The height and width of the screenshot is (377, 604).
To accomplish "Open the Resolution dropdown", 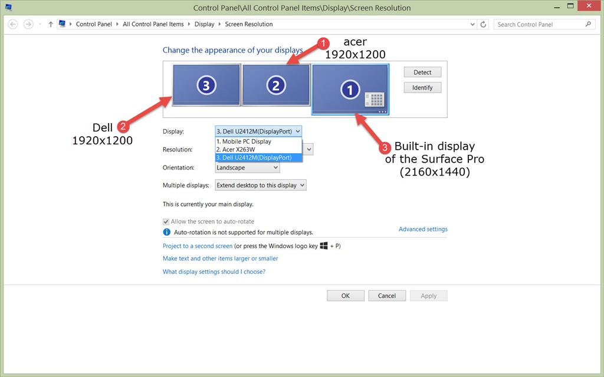I will click(309, 149).
